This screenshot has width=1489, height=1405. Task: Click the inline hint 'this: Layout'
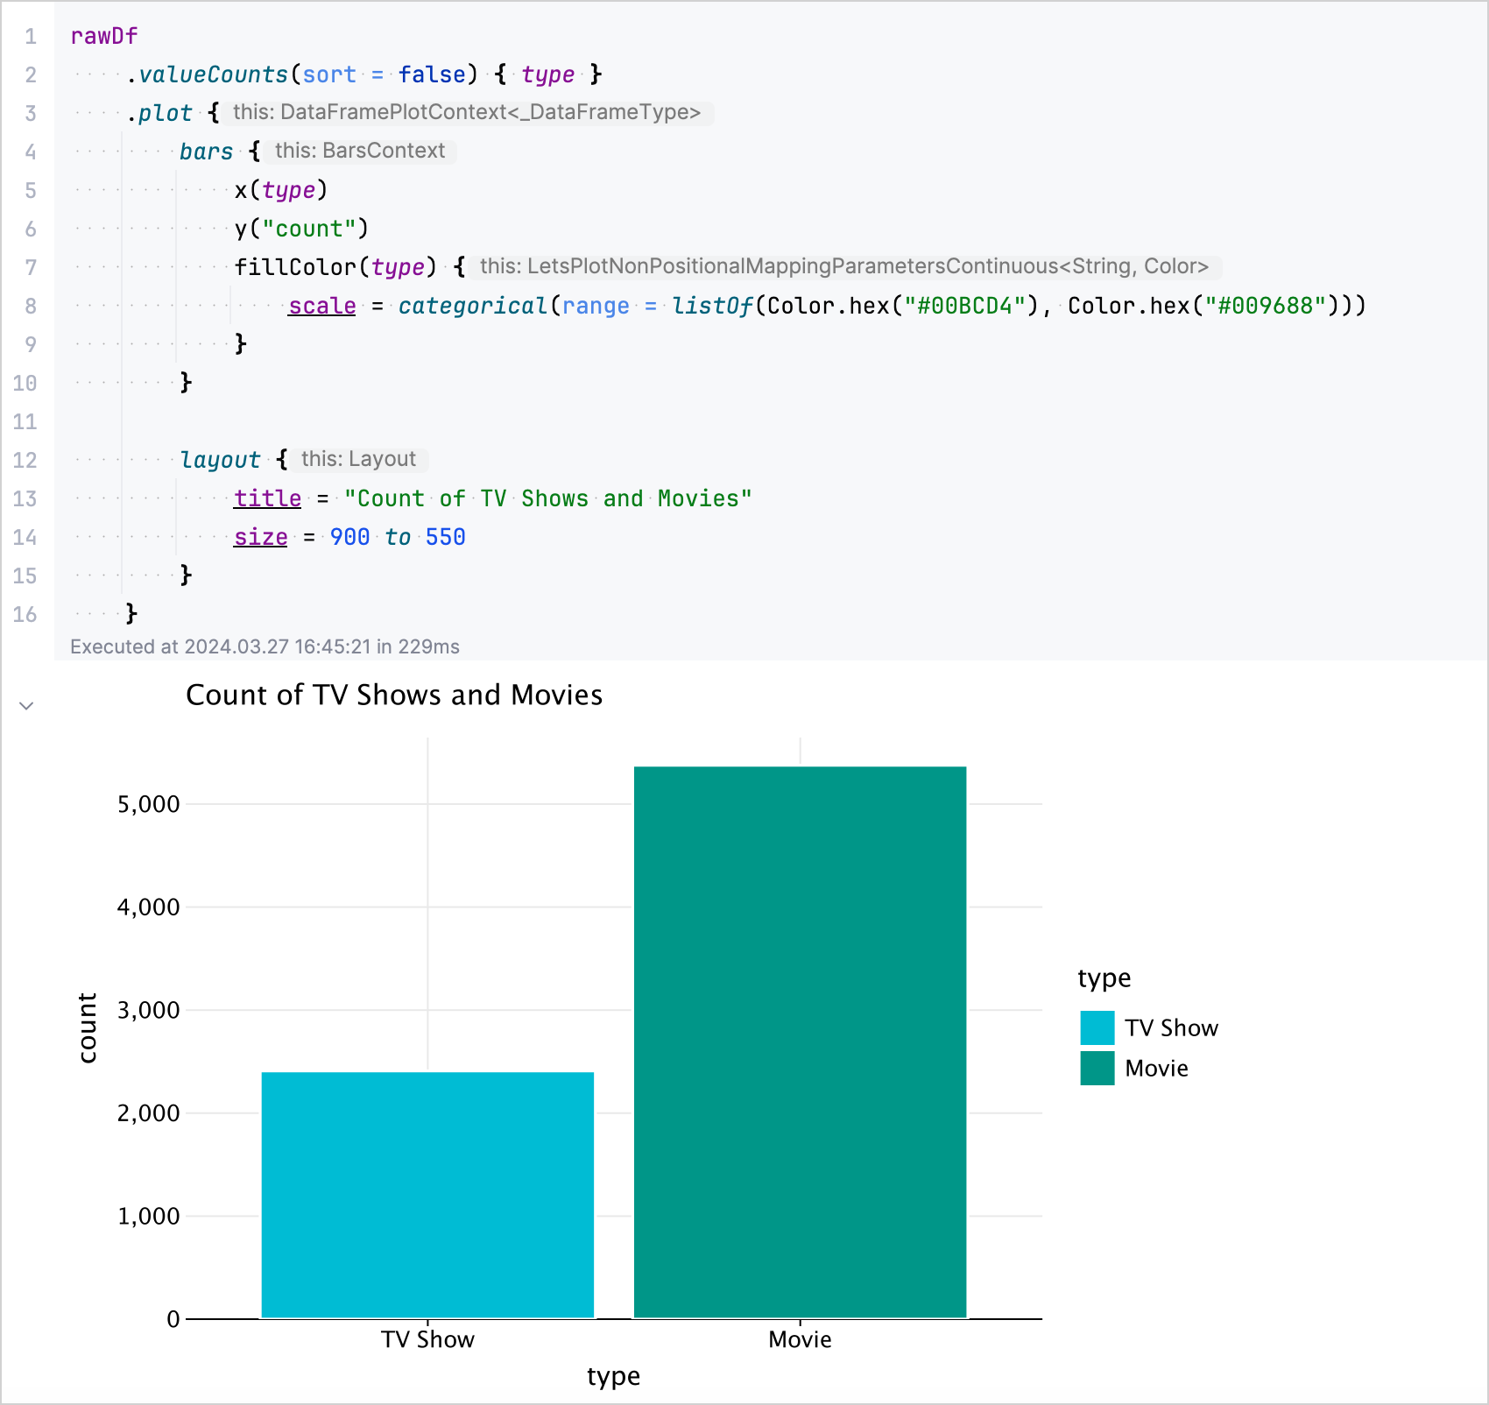(358, 458)
